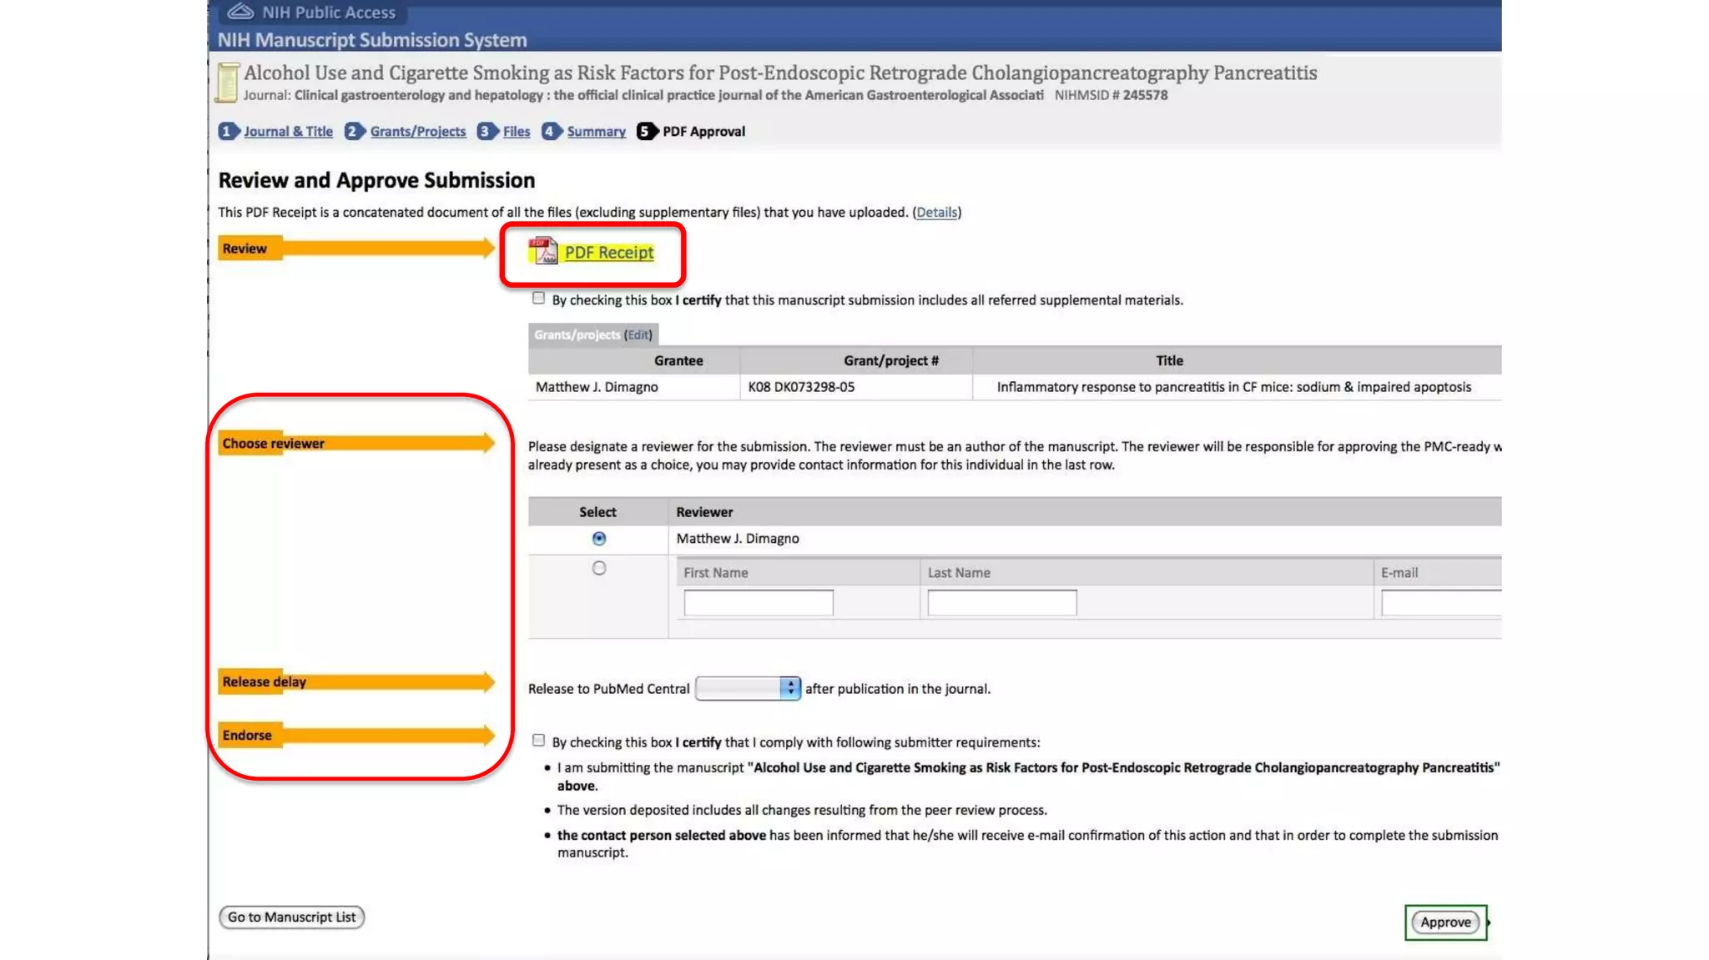Click step 1 number badge icon
Image resolution: width=1709 pixels, height=960 pixels.
[x=228, y=131]
